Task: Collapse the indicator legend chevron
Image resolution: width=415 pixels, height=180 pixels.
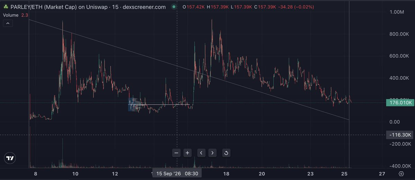Action: (9, 23)
